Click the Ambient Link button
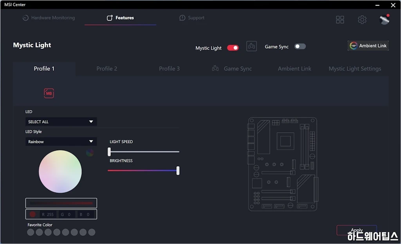Viewport: 401px width, 244px height. tap(368, 46)
